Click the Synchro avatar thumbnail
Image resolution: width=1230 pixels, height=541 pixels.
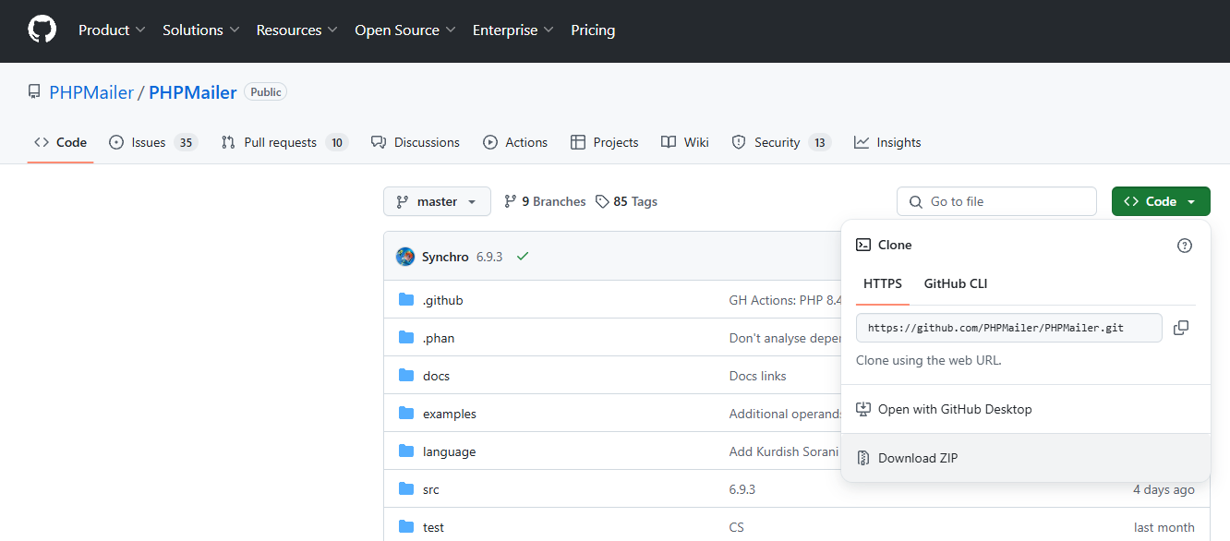pyautogui.click(x=404, y=257)
